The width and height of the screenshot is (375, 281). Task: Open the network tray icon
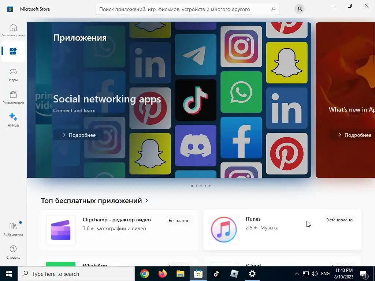pos(306,274)
